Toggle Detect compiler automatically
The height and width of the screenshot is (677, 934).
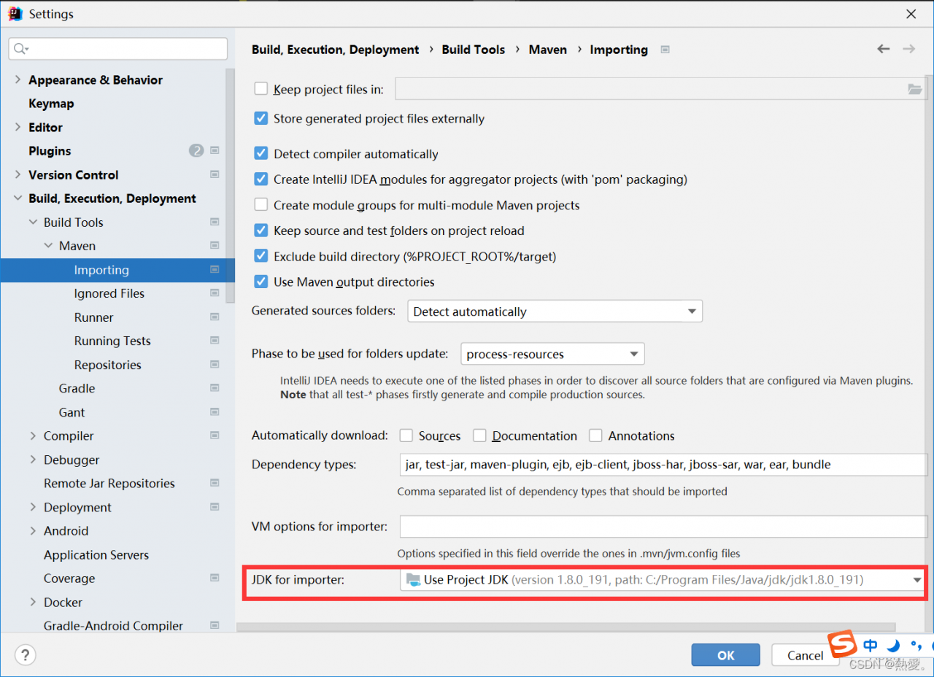tap(260, 154)
